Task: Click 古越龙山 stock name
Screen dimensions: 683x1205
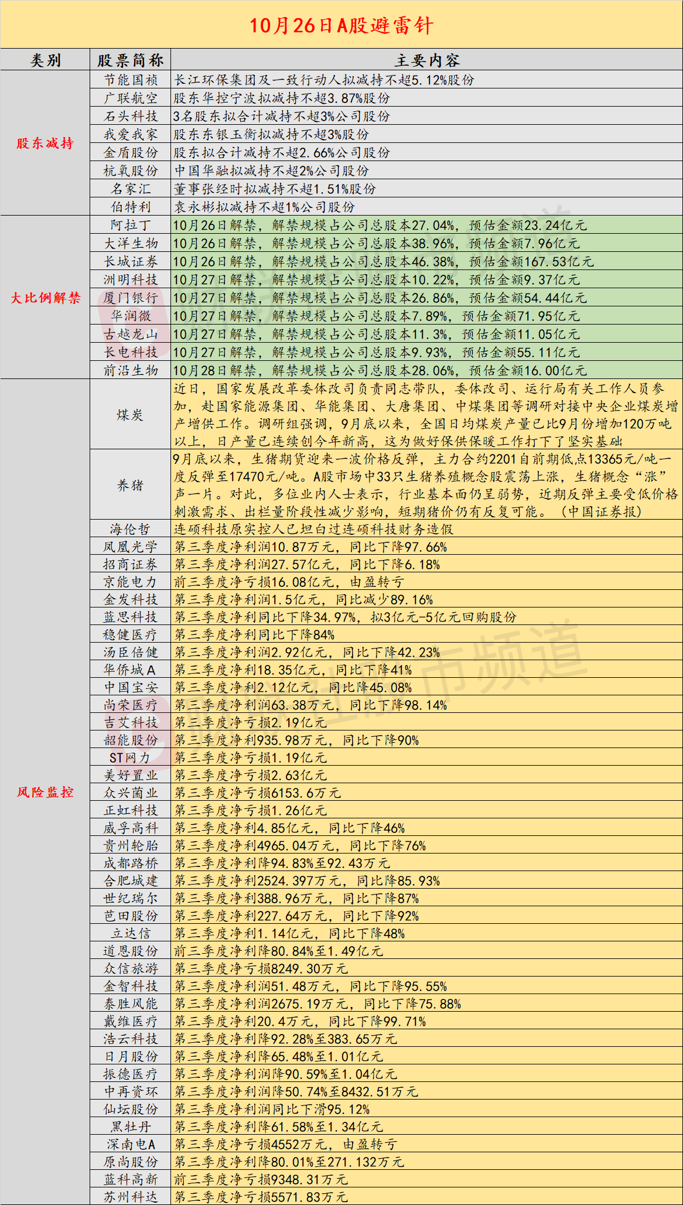Action: pos(131,334)
